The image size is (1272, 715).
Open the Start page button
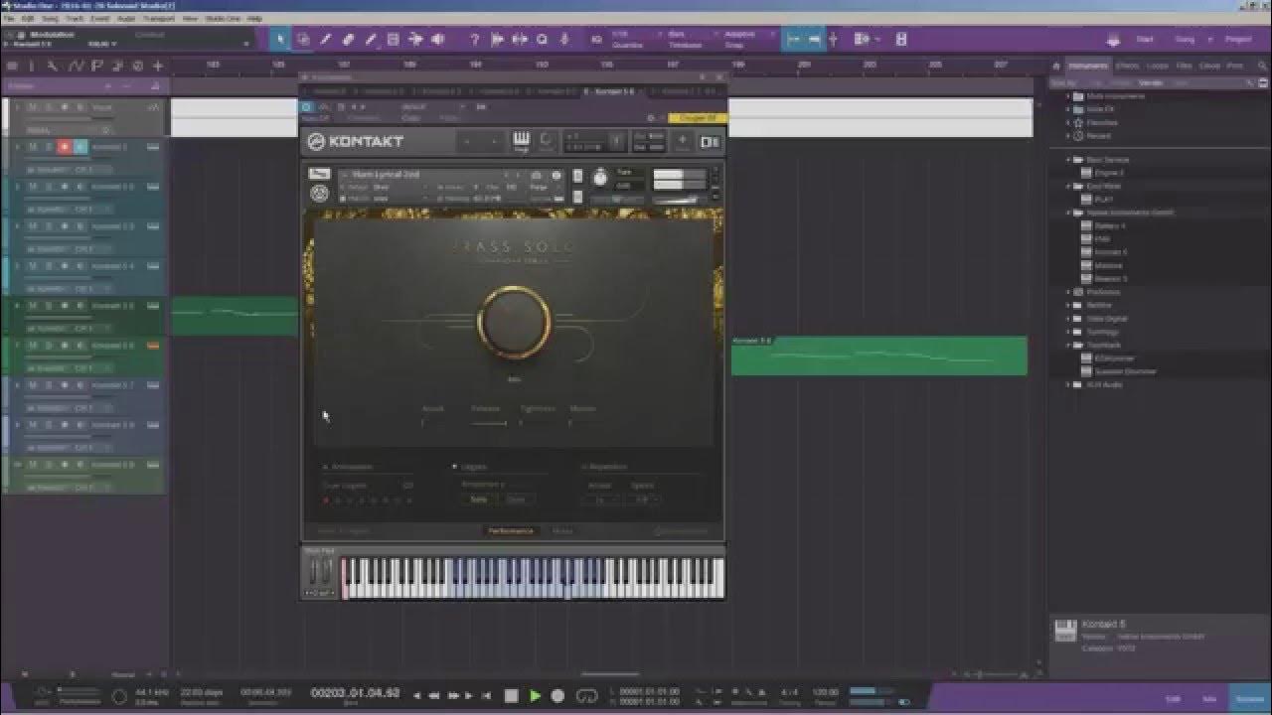pos(1145,40)
